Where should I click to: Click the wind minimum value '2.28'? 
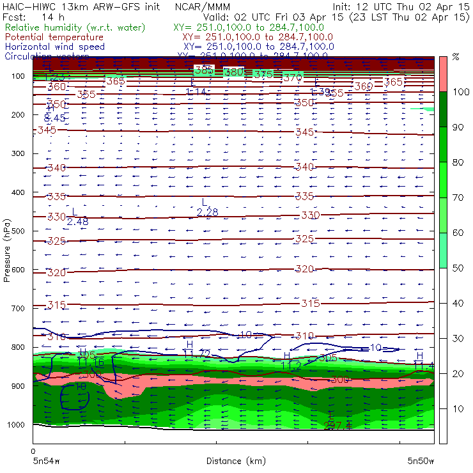207,213
